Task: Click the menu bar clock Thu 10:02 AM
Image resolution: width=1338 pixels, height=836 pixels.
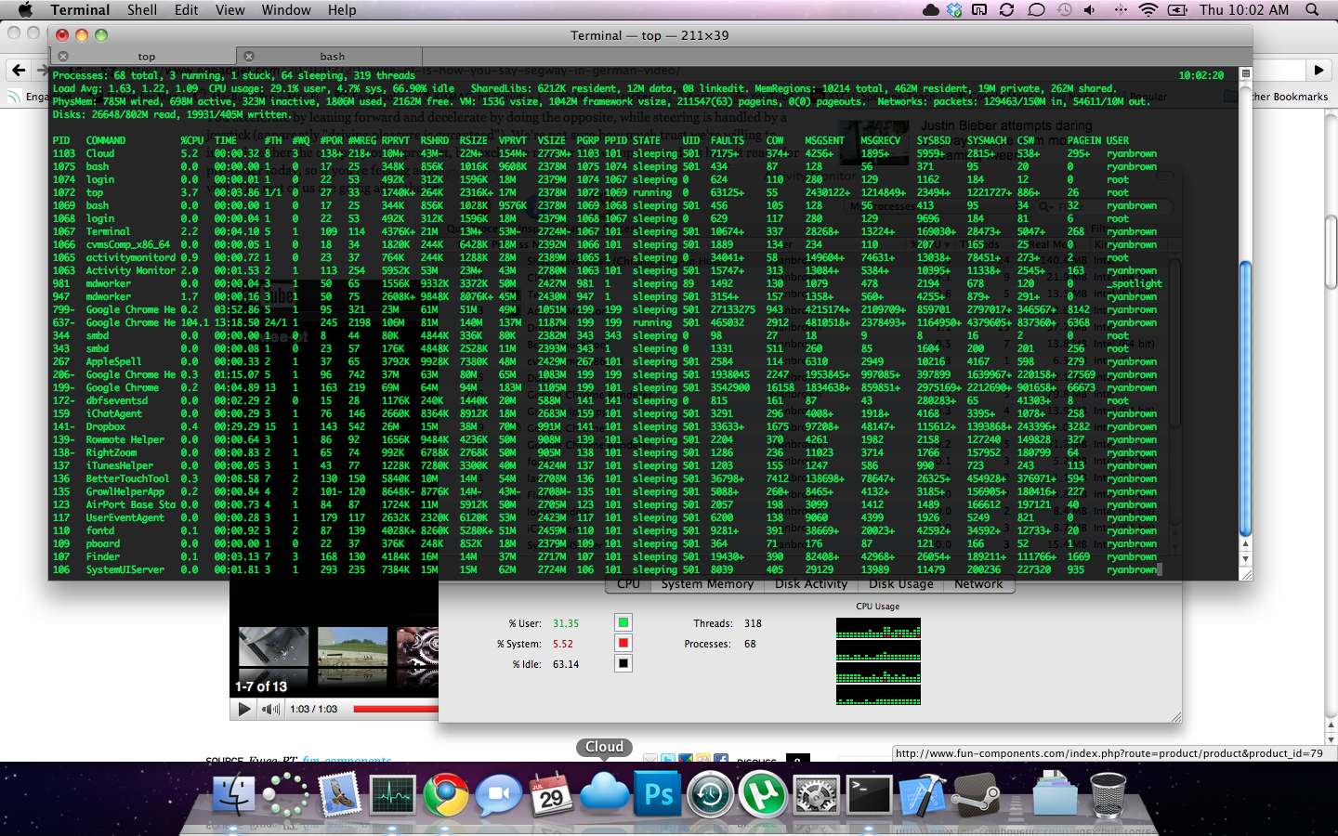Action: pyautogui.click(x=1244, y=9)
